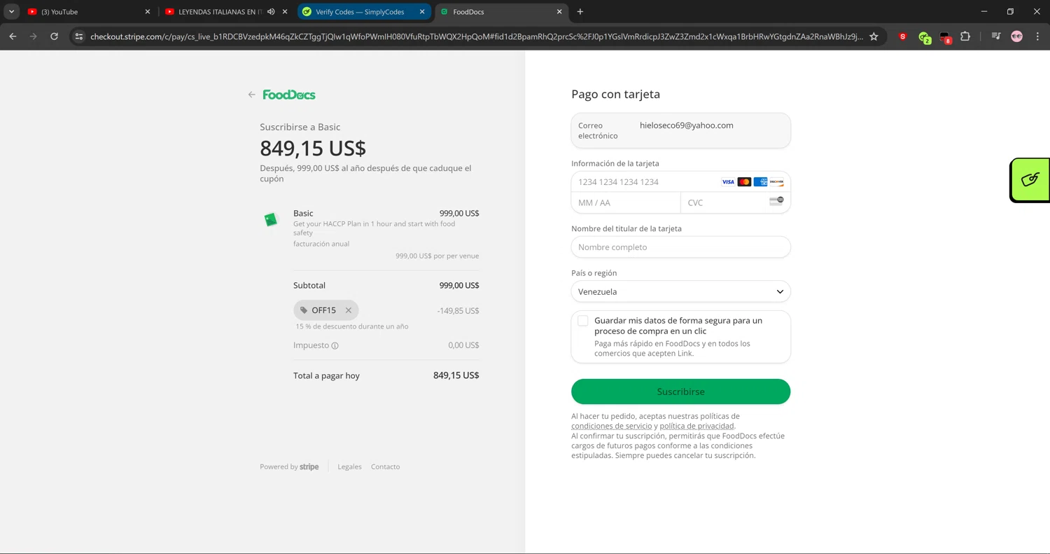Open the política de privacidad link
The image size is (1050, 554).
click(697, 426)
